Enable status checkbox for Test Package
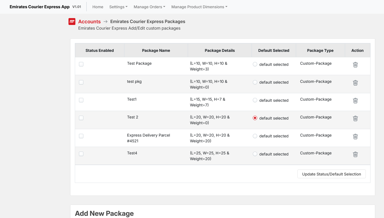Screen dimensions: 384x218 click(x=81, y=64)
